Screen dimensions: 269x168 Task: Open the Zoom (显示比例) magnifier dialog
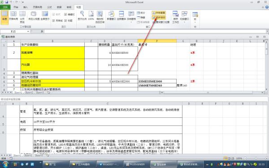click(82, 16)
